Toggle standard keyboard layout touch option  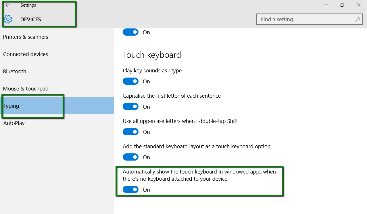coord(130,157)
